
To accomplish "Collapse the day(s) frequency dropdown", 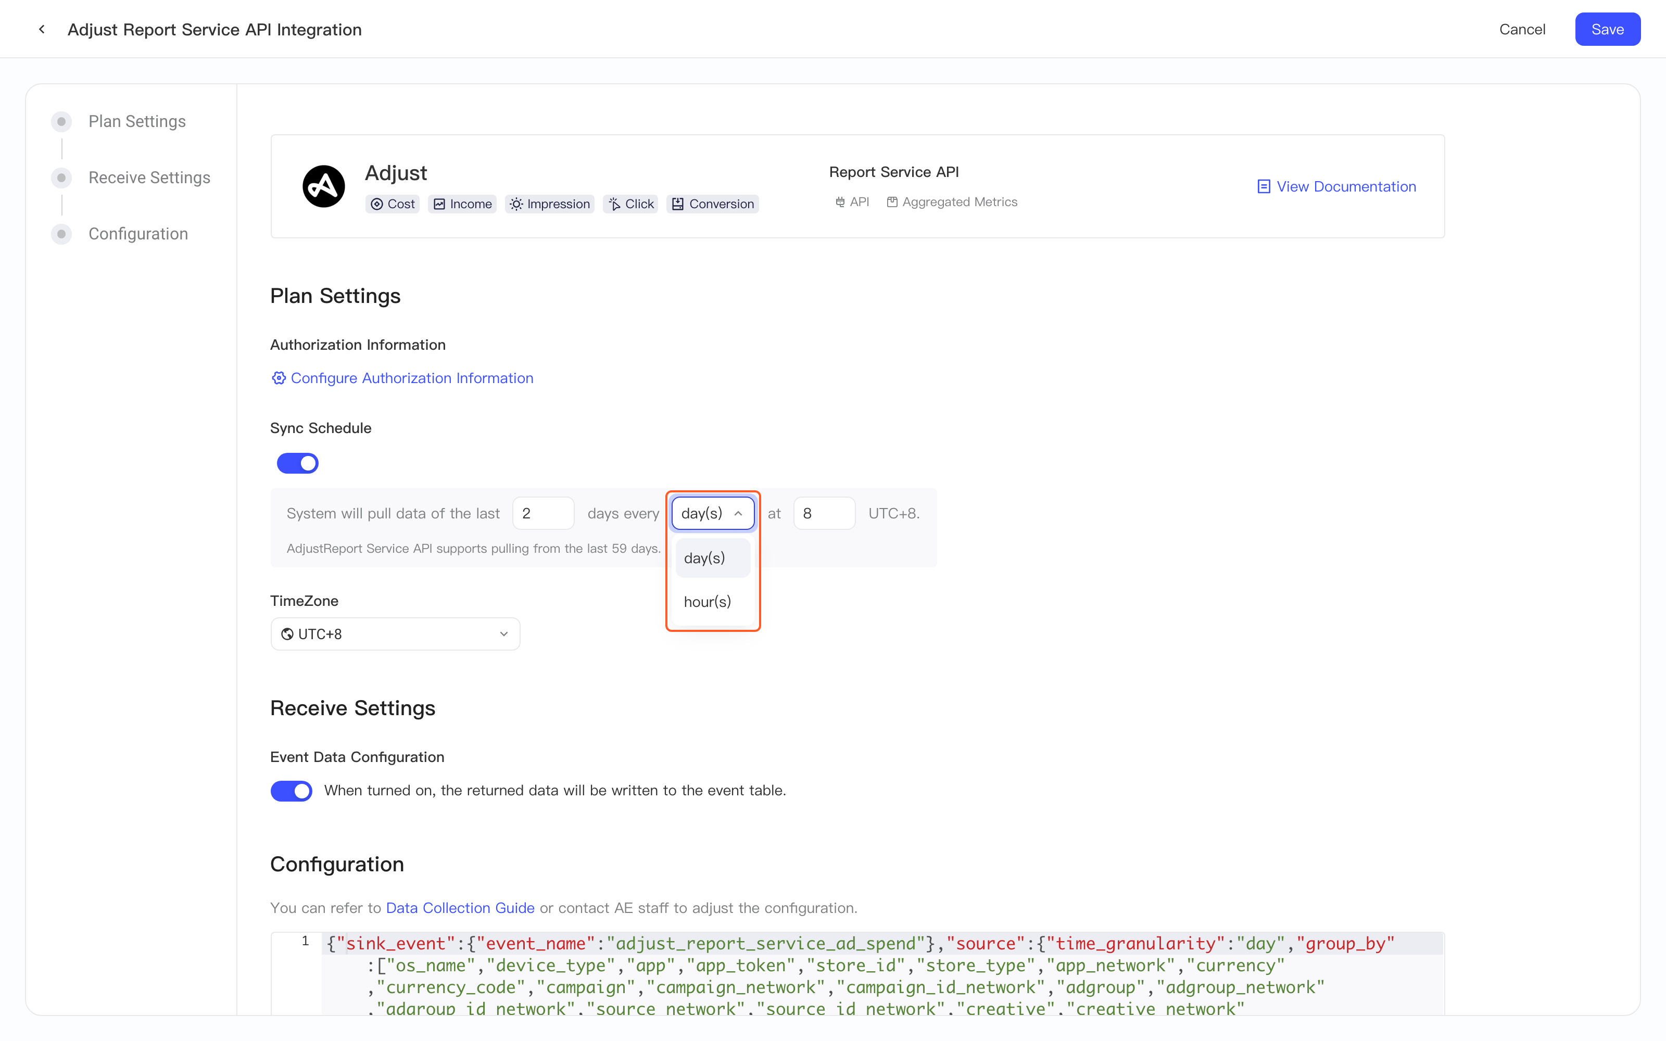I will coord(713,514).
